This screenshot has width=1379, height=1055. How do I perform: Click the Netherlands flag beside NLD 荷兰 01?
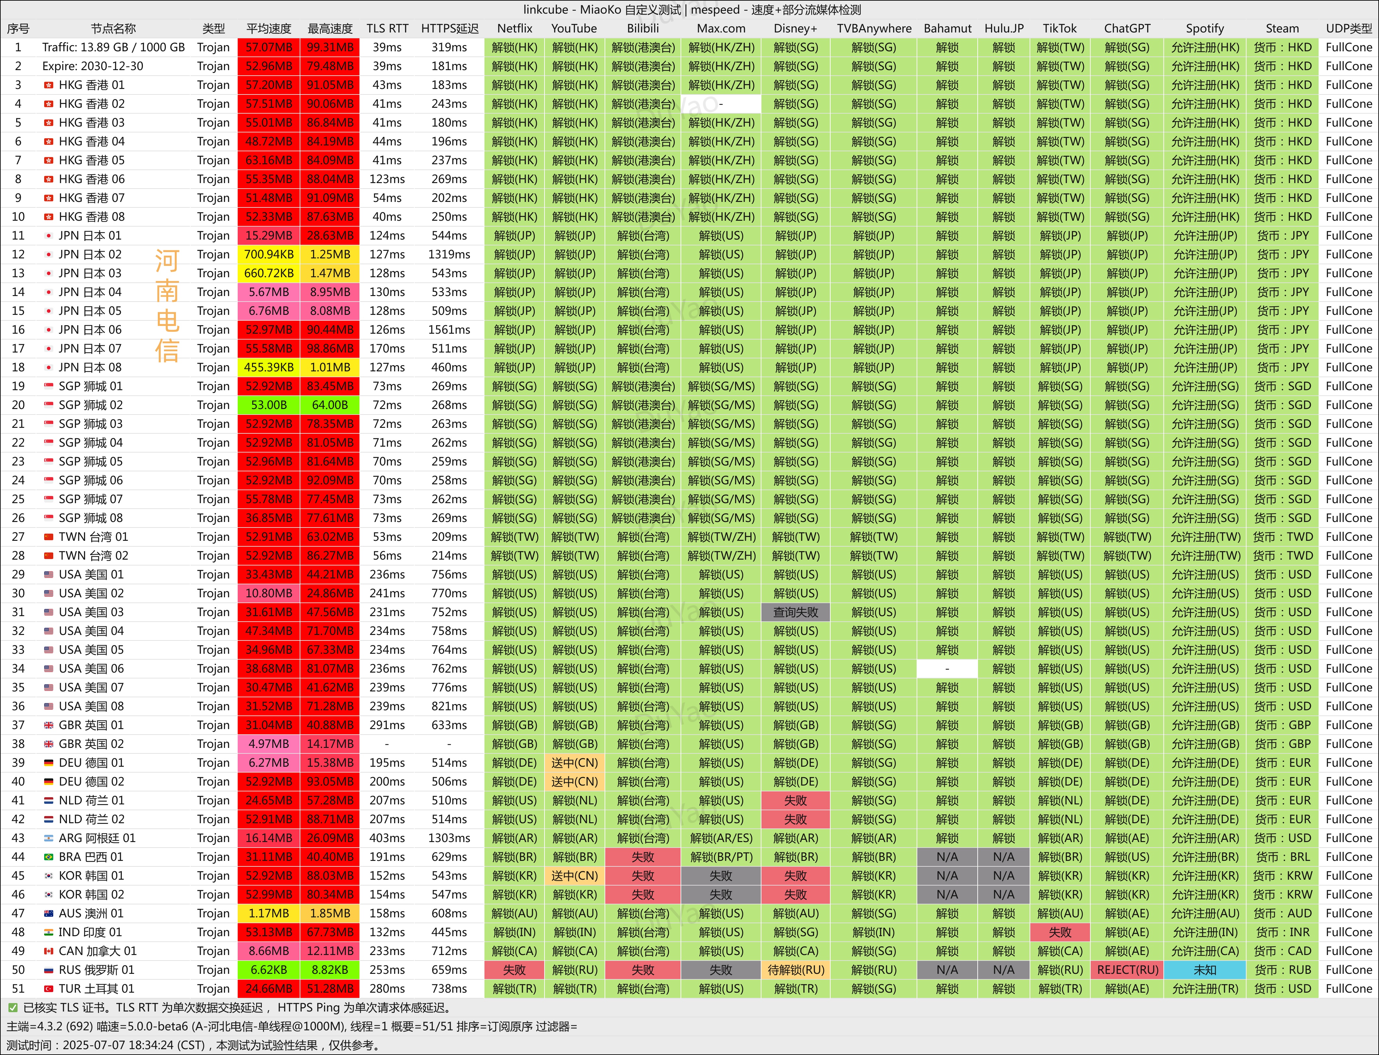click(x=48, y=801)
